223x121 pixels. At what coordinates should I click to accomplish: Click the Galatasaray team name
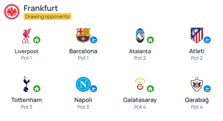pos(140,100)
